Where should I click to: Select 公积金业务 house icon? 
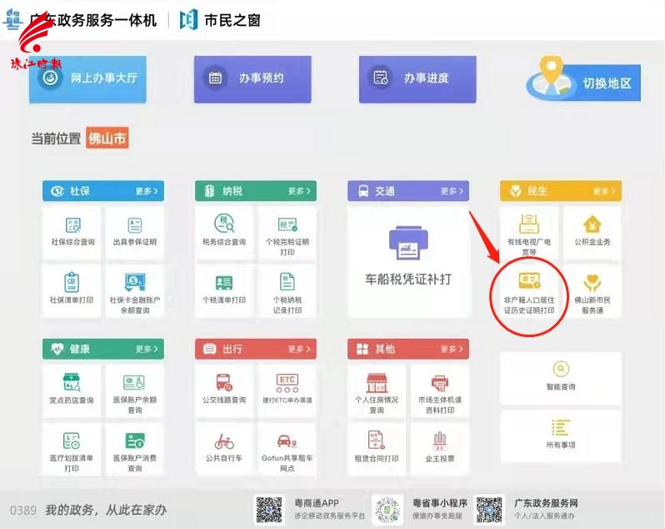(x=592, y=224)
